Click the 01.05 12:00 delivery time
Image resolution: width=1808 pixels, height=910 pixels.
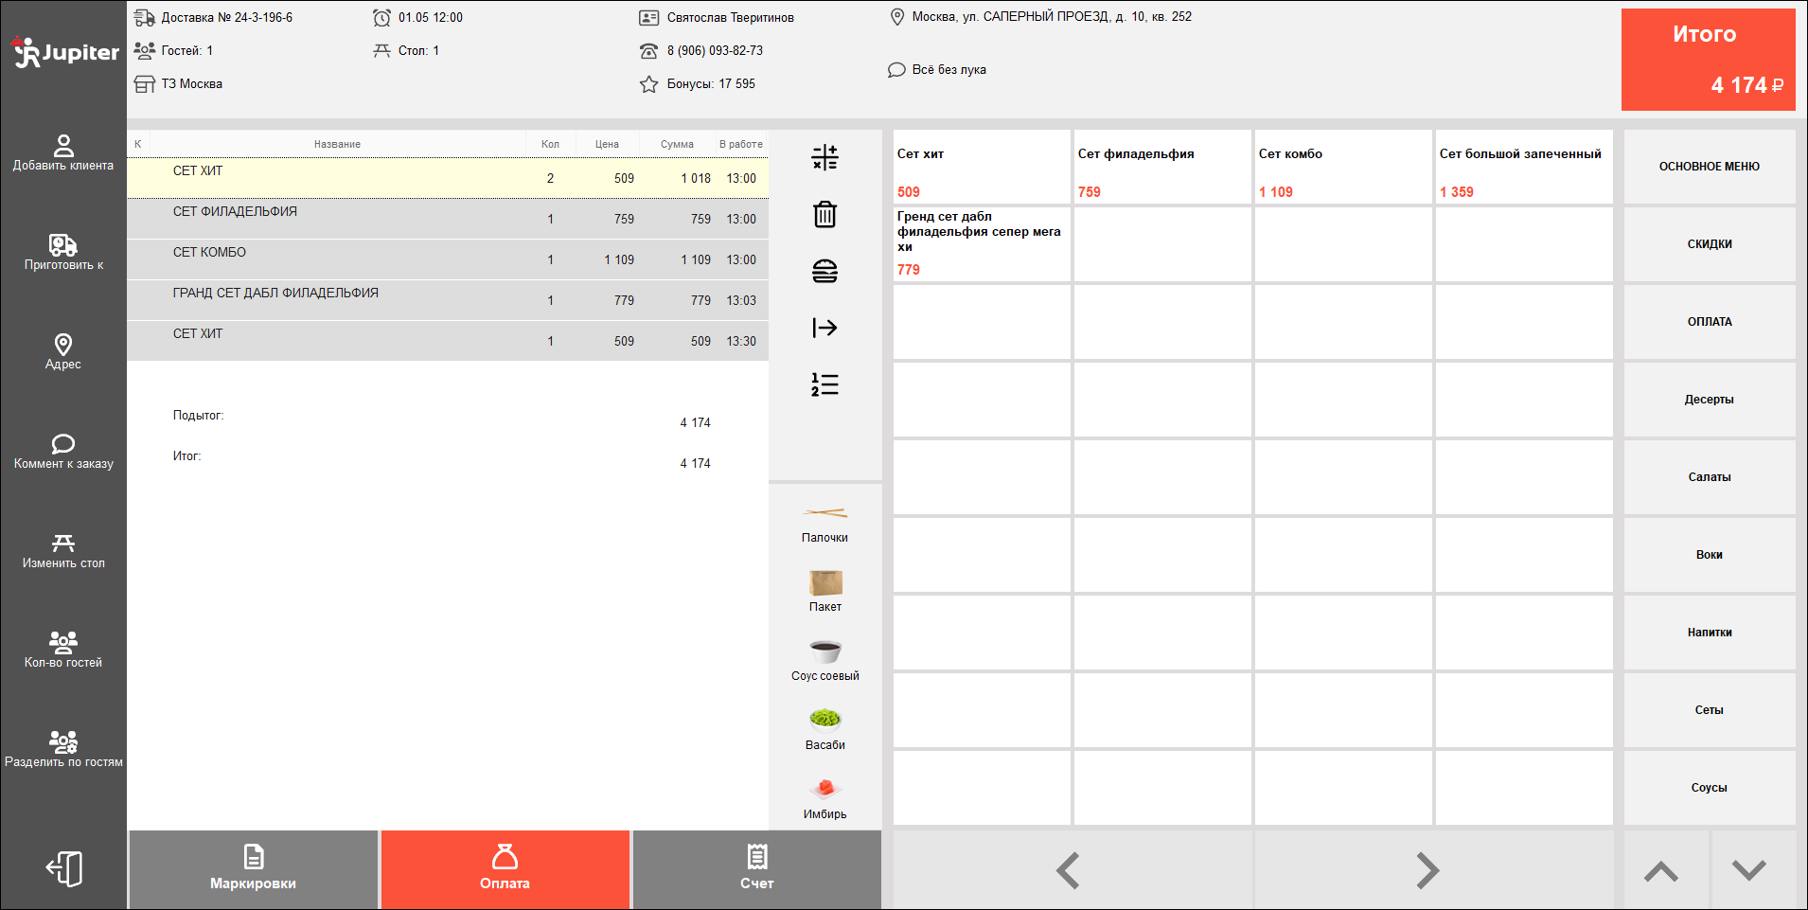430,17
